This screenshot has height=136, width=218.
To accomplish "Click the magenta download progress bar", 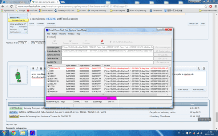I will pos(81,98).
